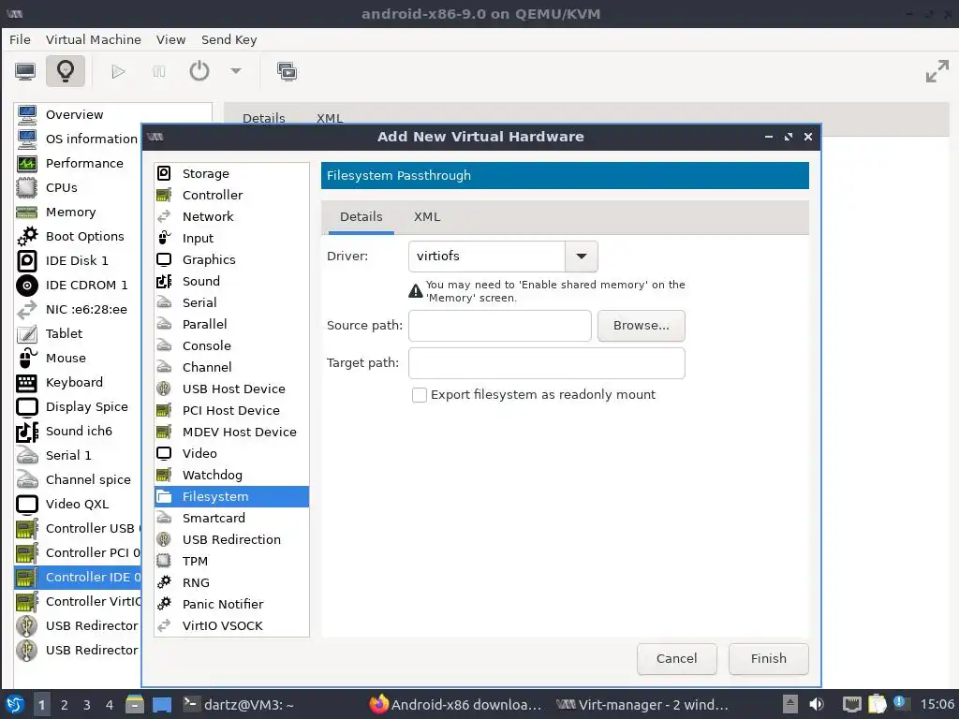Image resolution: width=959 pixels, height=719 pixels.
Task: Choose Video in the hardware list
Action: (232, 454)
